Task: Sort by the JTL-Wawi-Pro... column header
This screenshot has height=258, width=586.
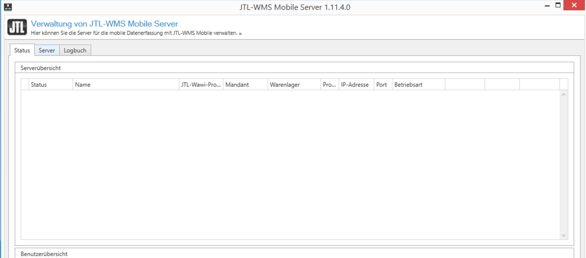Action: point(201,85)
